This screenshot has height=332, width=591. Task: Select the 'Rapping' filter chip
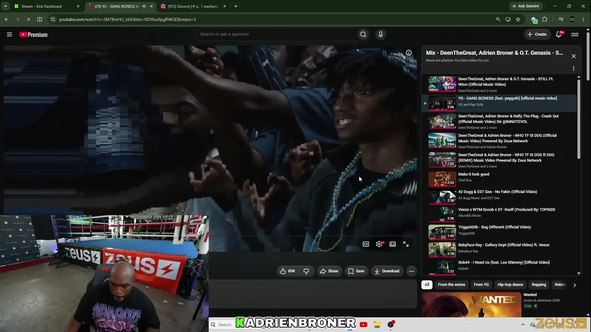click(x=539, y=285)
